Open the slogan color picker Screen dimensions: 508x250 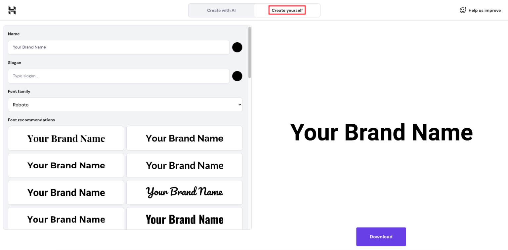pyautogui.click(x=237, y=76)
